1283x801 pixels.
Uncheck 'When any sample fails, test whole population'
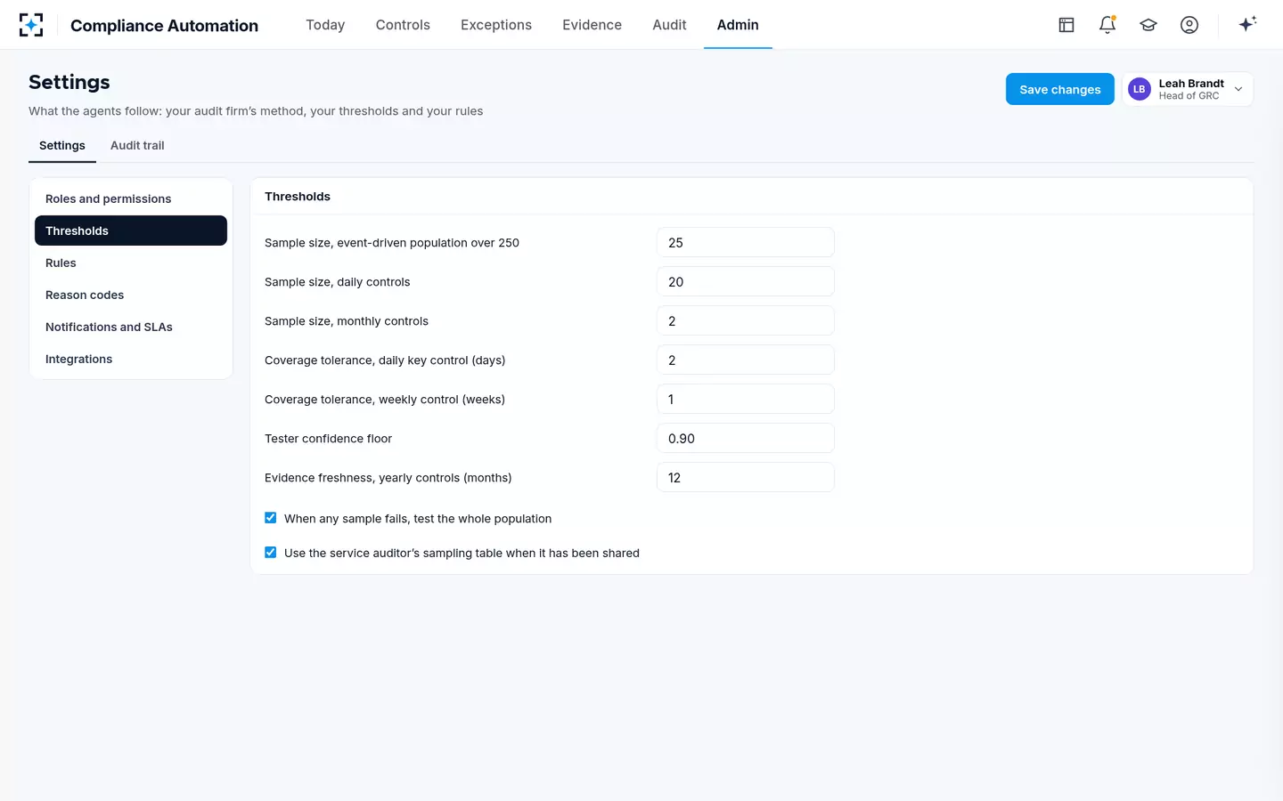tap(271, 518)
